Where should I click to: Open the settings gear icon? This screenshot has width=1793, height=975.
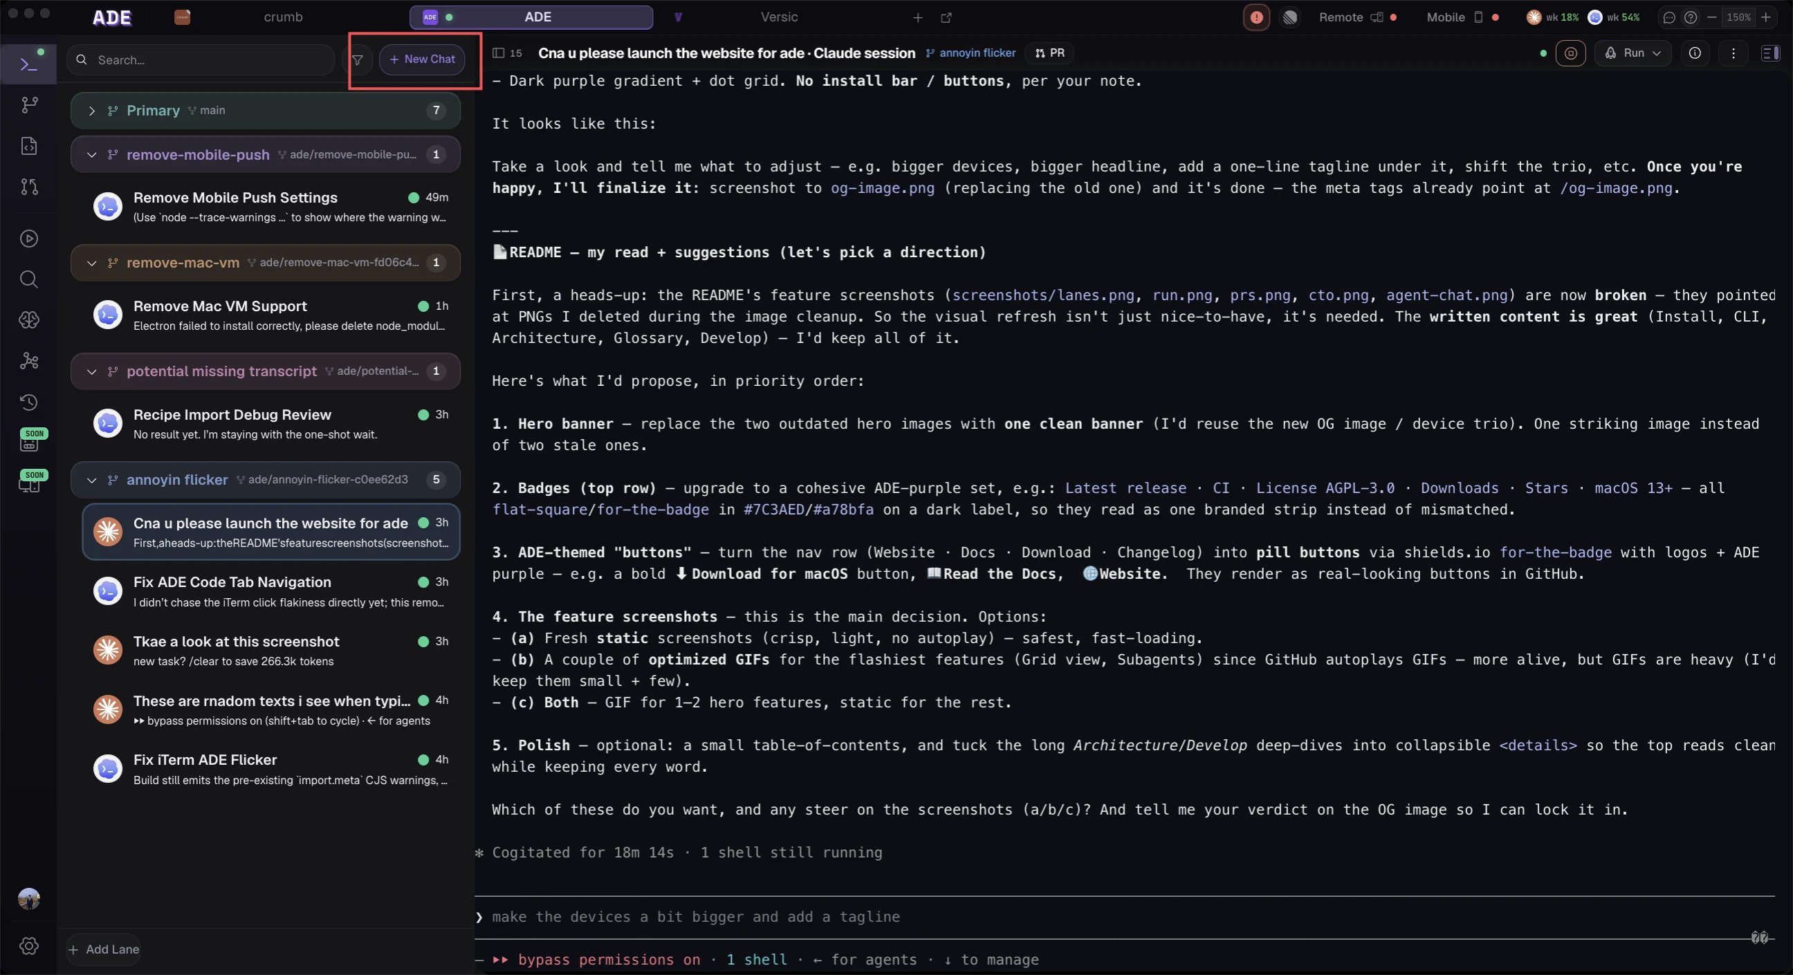click(x=28, y=946)
